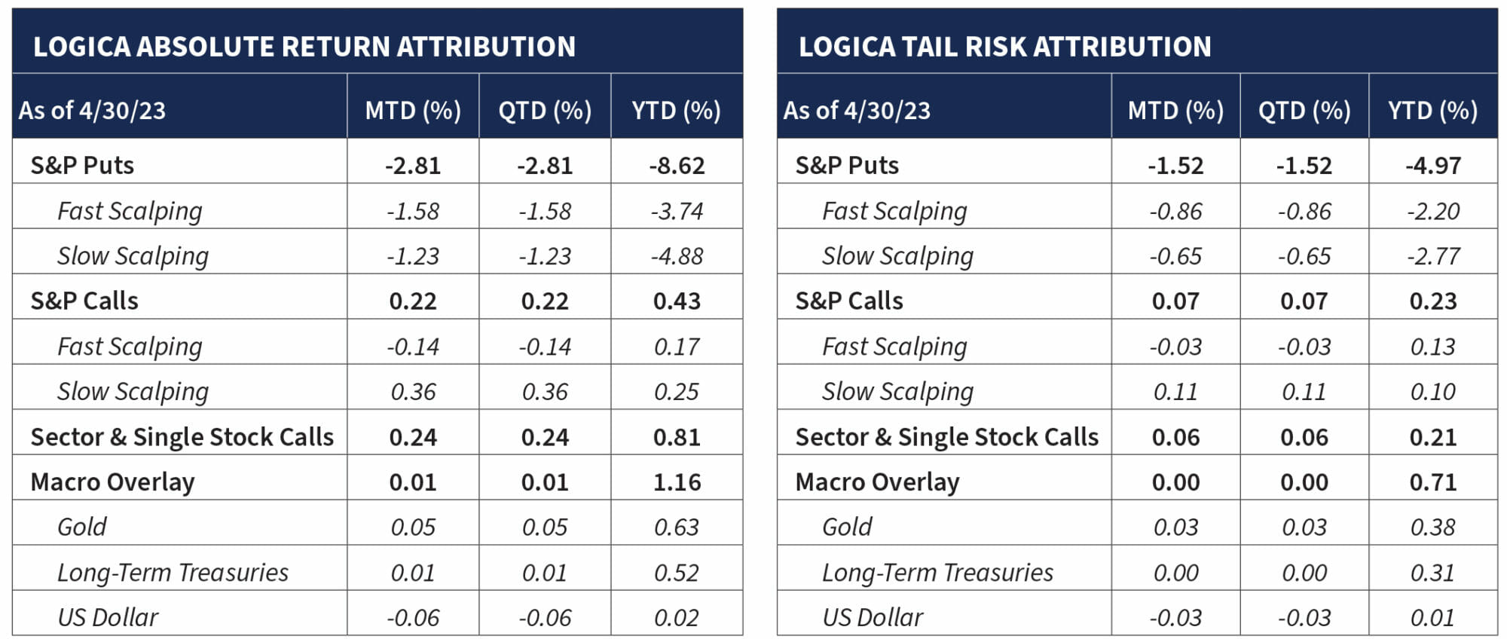Click S&P Calls row label in Tail Risk table
The width and height of the screenshot is (1507, 639).
pos(848,301)
